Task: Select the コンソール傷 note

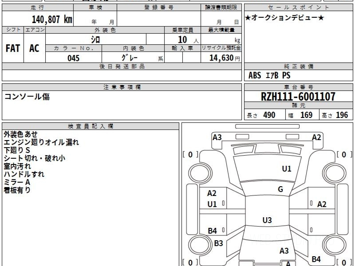Action: click(x=27, y=96)
